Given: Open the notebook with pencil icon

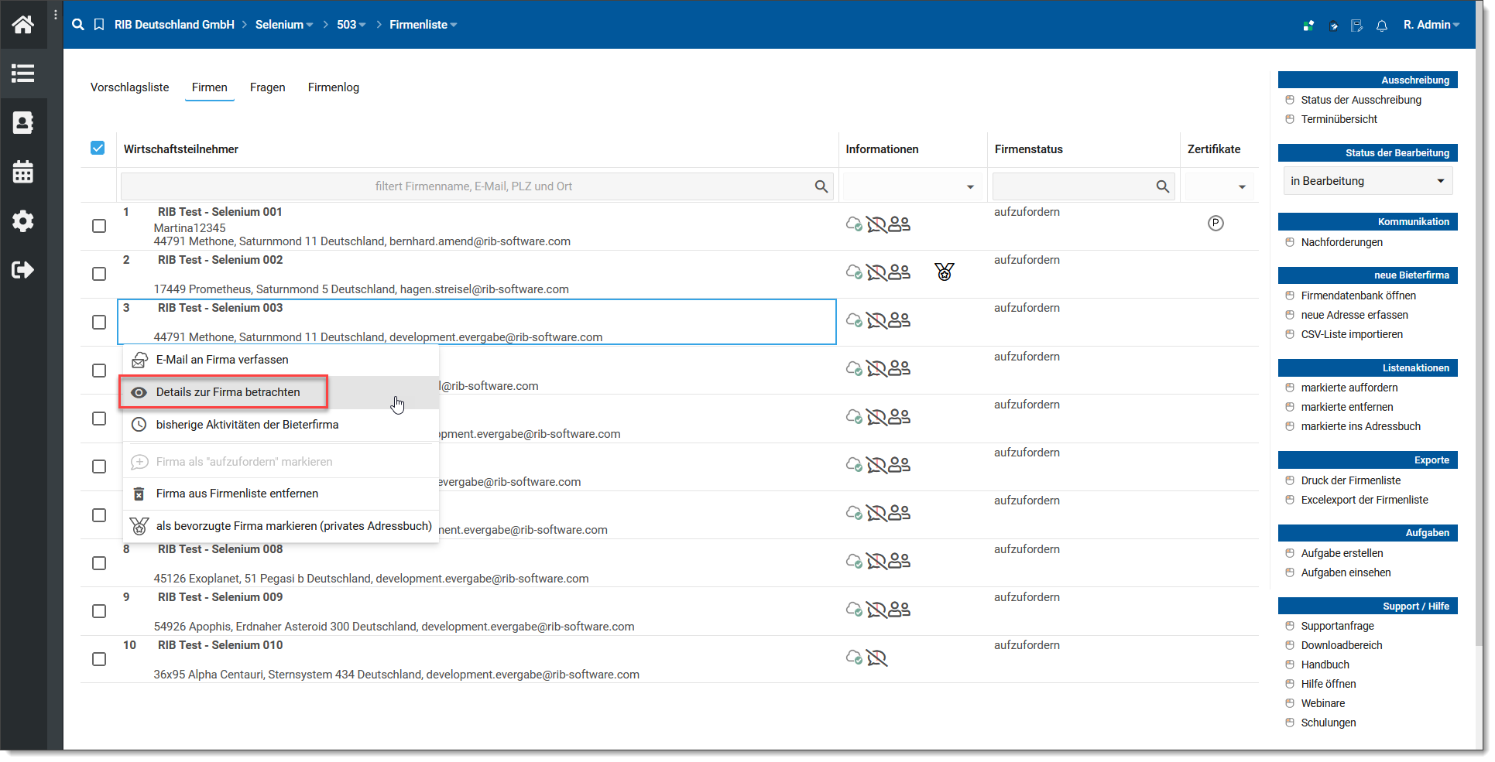Looking at the screenshot, I should coord(1357,26).
